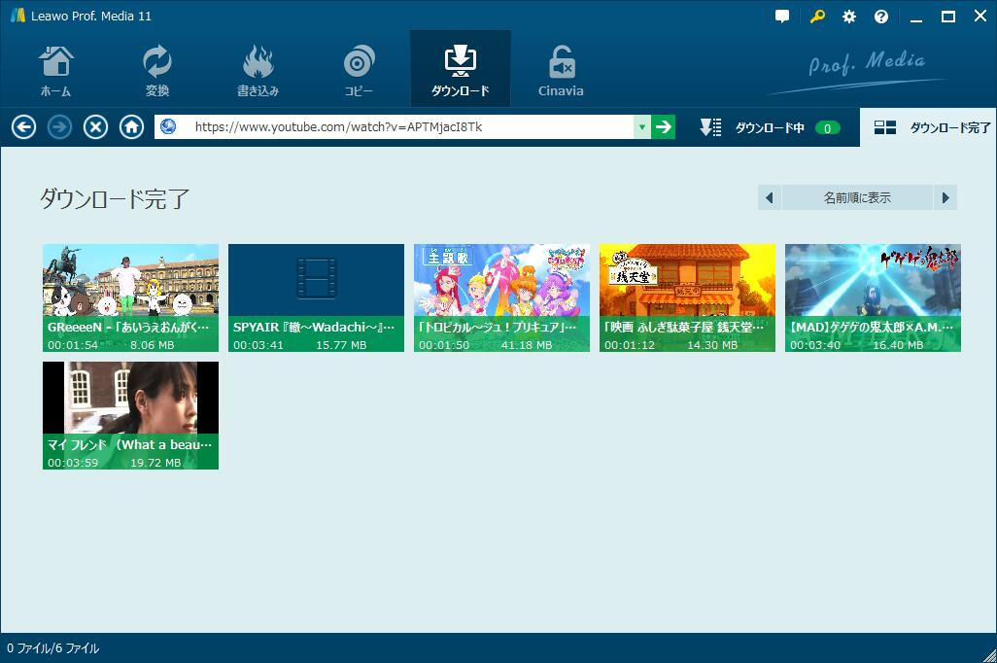Screen dimensions: 997x663
Task: Click the window resize grip
Action: coord(988,654)
